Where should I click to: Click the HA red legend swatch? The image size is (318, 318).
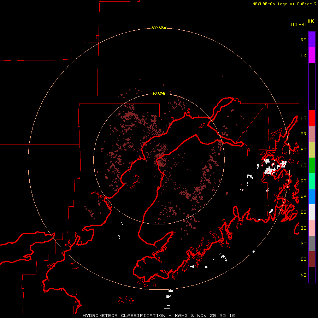[312, 118]
